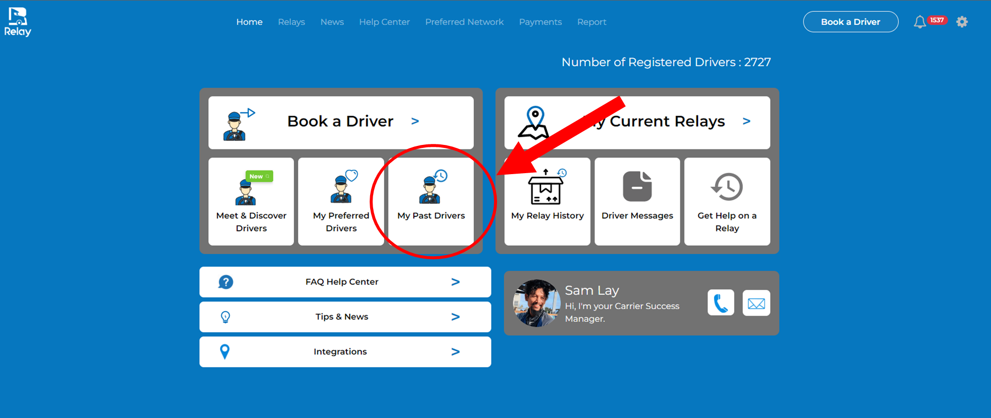Click the phone icon to call Sam Lay
The image size is (991, 418).
click(x=720, y=303)
